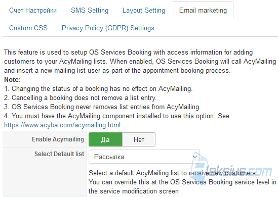278x197 pixels.
Task: Click the feature description paragraph
Action: tap(140, 61)
